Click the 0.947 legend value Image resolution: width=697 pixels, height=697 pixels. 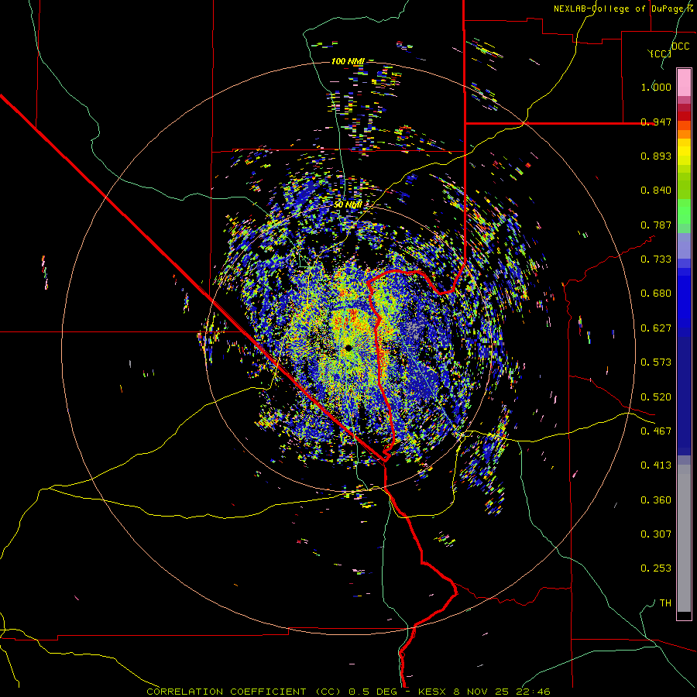(656, 122)
